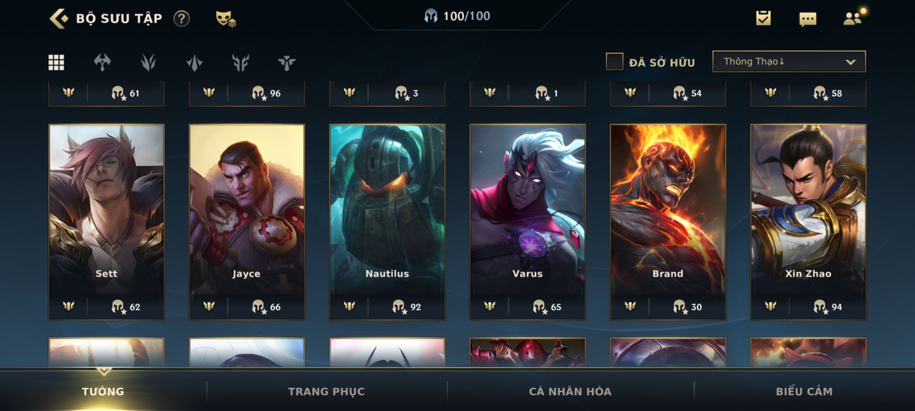The height and width of the screenshot is (411, 915).
Task: Filter champions by Tank role icon
Action: (241, 62)
